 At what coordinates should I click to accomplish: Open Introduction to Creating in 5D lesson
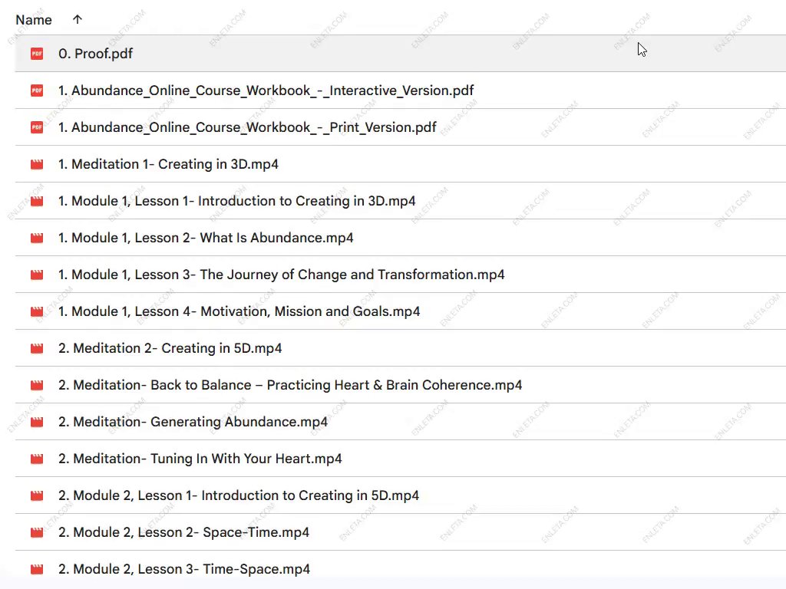click(x=239, y=495)
